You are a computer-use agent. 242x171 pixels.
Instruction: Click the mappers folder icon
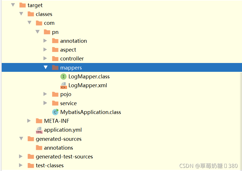pos(55,67)
